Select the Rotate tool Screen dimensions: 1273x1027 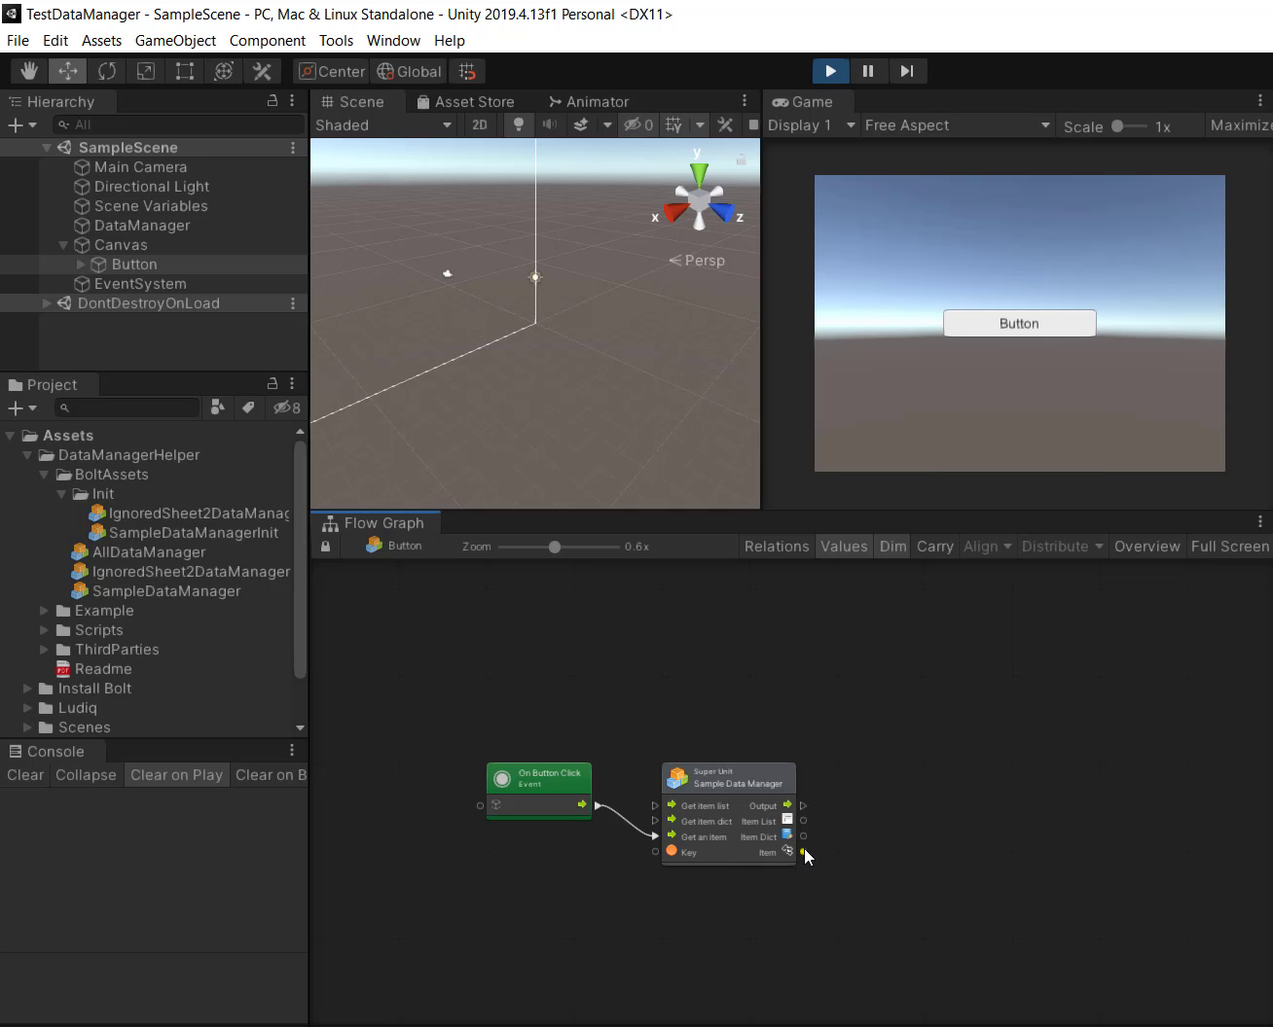pos(107,71)
